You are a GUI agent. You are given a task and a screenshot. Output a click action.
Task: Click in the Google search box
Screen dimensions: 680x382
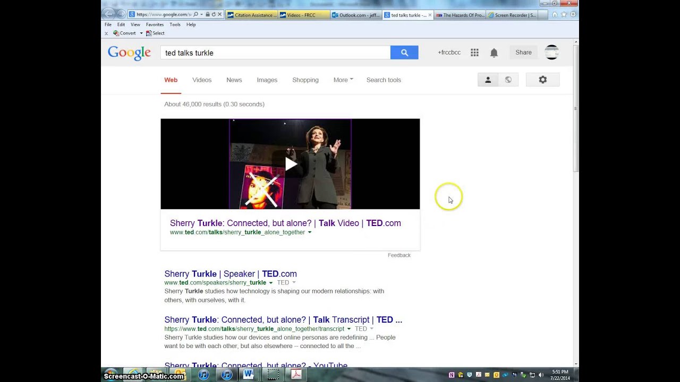[x=275, y=53]
